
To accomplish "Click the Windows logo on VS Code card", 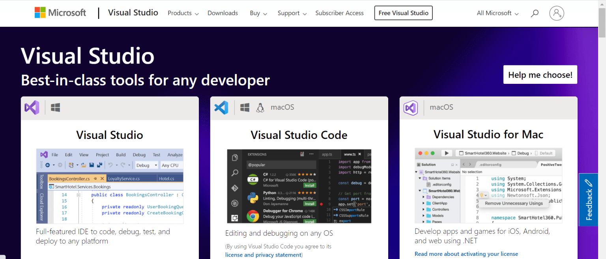I will (245, 107).
